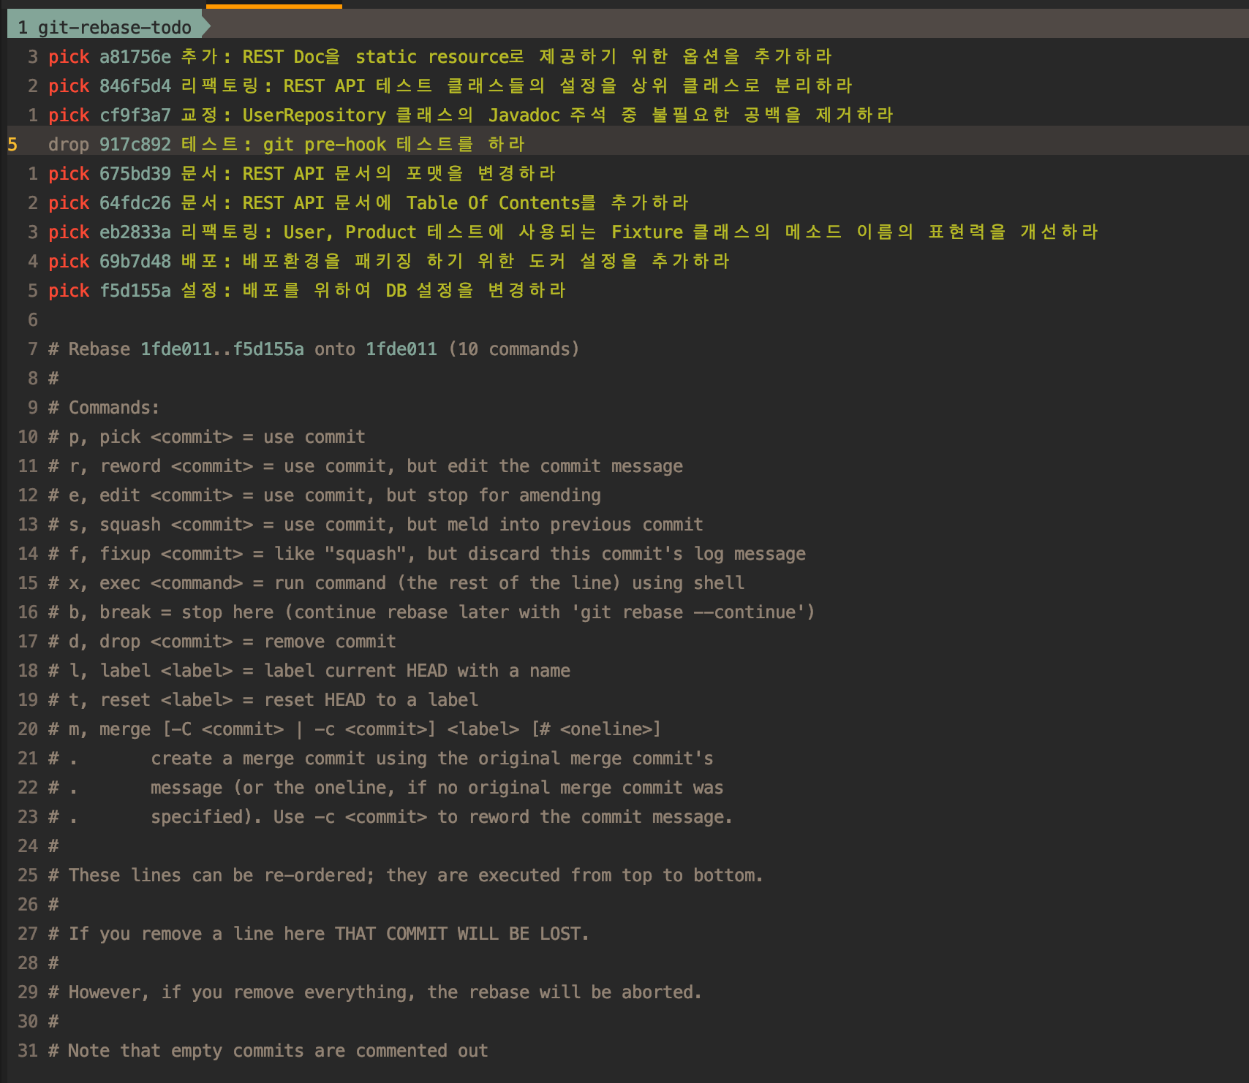Click the "(10 commands)" text in the Rebase comment
1249x1083 pixels.
point(514,349)
